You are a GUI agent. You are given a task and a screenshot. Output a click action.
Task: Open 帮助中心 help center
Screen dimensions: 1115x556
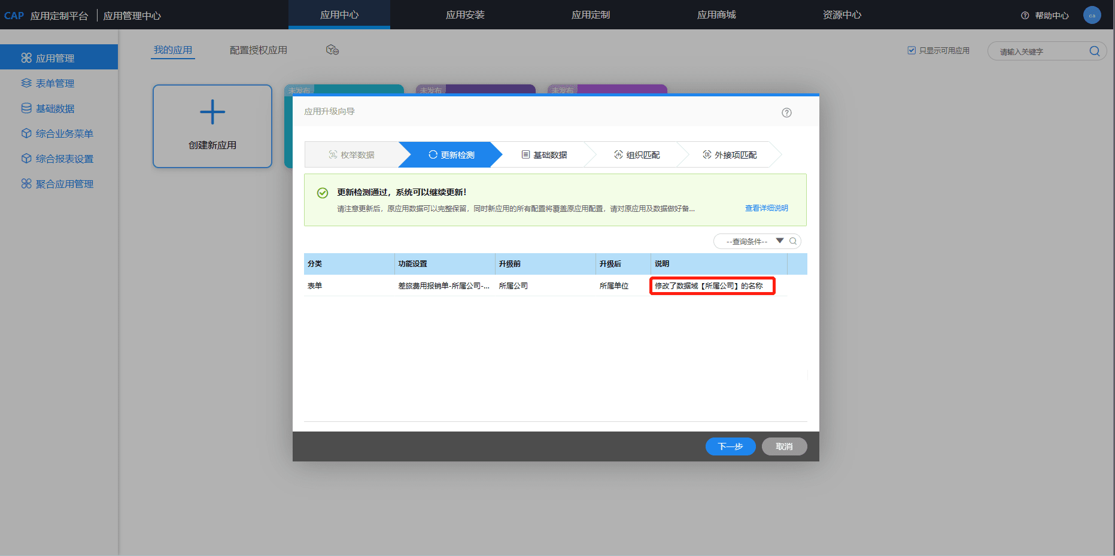pyautogui.click(x=1045, y=16)
